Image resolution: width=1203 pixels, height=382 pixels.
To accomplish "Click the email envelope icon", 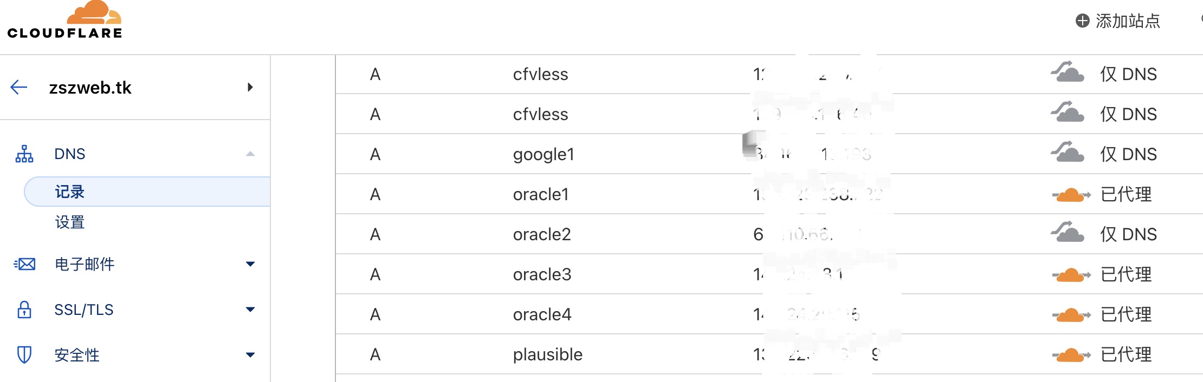I will (x=24, y=264).
